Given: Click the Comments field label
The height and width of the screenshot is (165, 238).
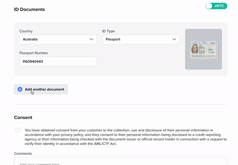Looking at the screenshot, I should click(23, 153).
